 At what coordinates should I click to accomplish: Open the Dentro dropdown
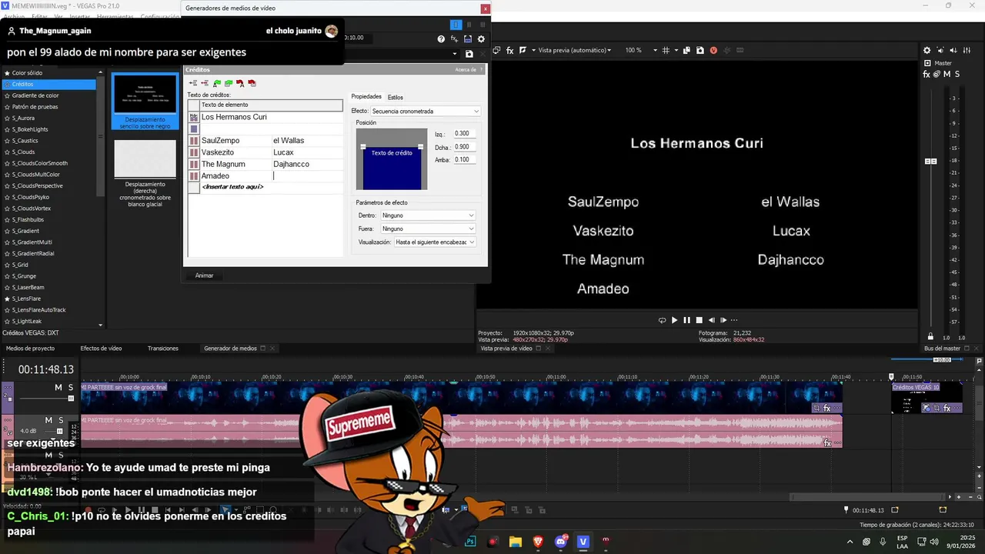point(427,215)
